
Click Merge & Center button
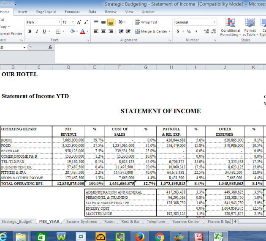(151, 31)
